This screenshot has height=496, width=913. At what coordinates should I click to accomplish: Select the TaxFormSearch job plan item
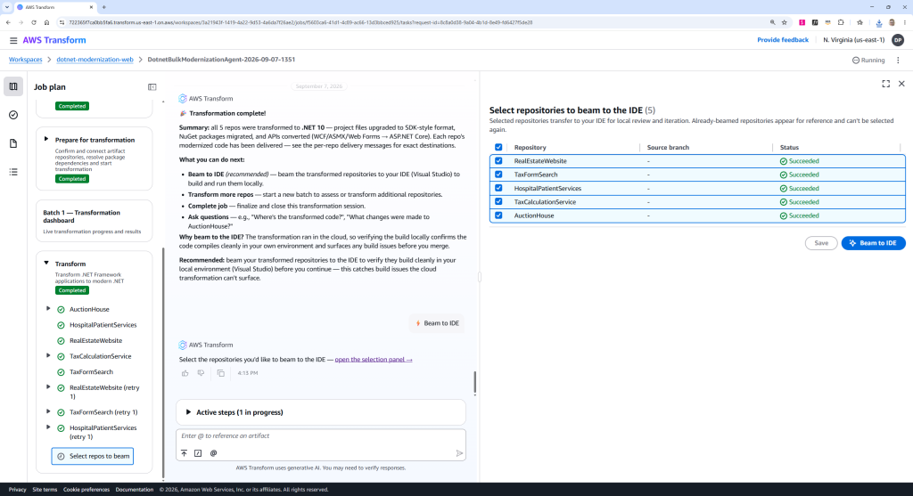click(92, 372)
